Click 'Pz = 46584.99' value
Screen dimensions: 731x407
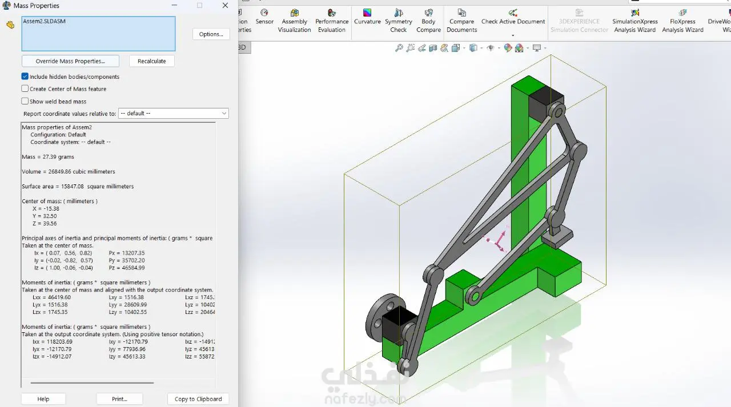127,268
